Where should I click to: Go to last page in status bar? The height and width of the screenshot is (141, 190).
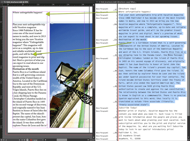coord(25,140)
